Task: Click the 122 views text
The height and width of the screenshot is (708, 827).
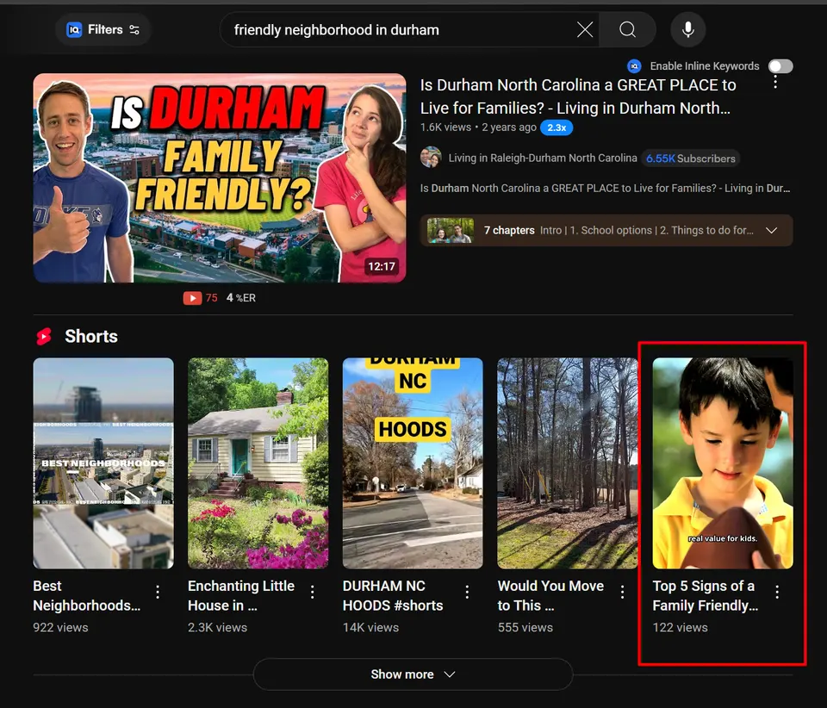Action: [680, 627]
